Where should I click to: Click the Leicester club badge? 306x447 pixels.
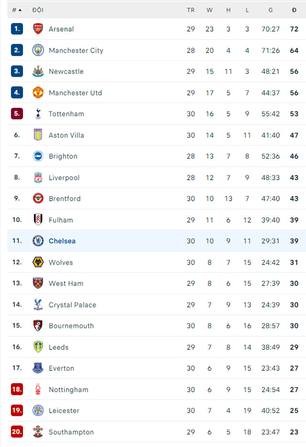click(38, 411)
